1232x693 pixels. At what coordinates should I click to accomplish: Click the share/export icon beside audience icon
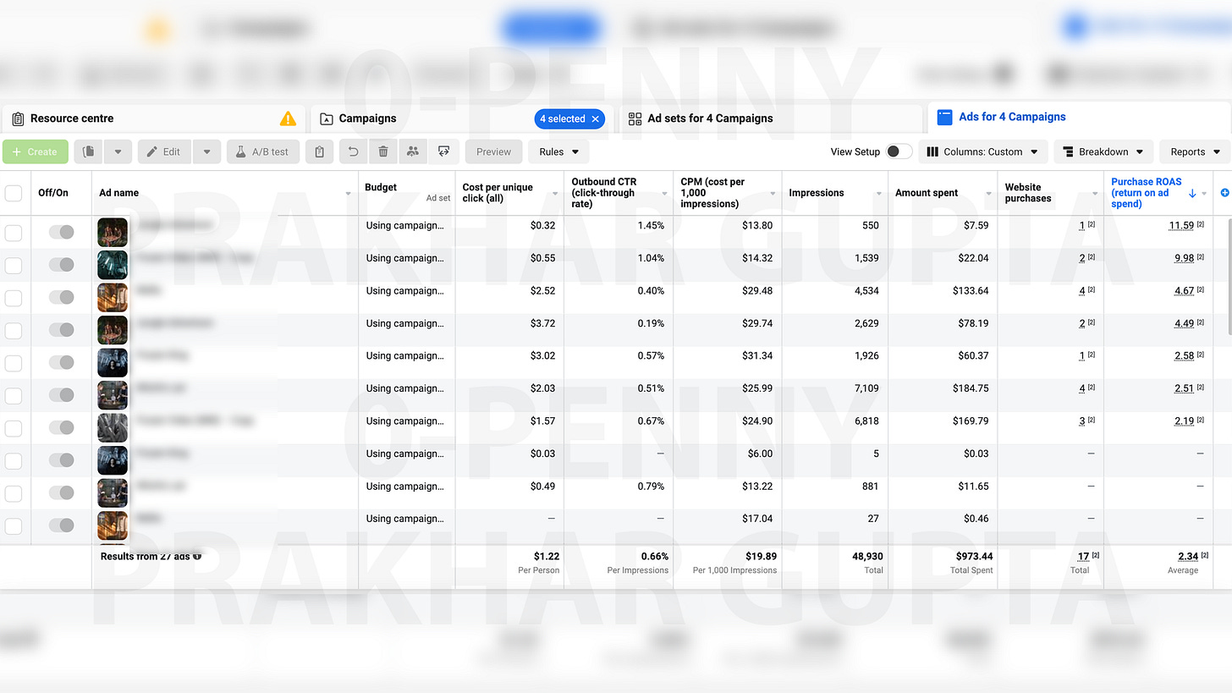443,152
